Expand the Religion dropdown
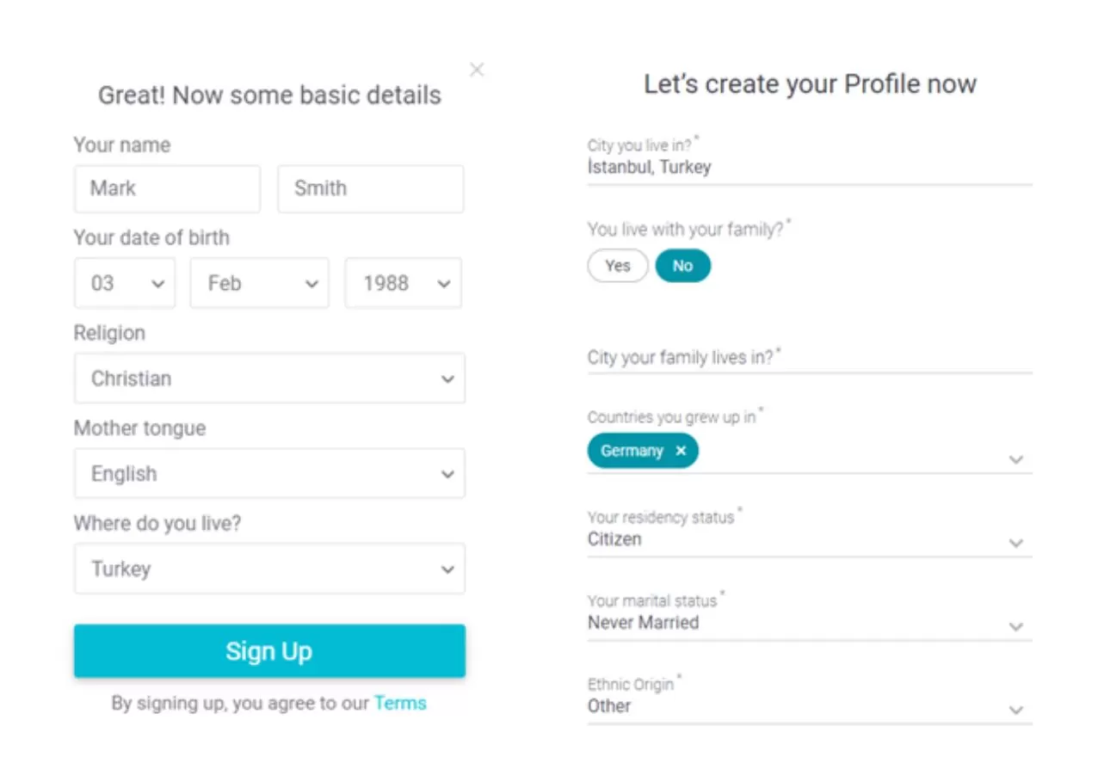Viewport: 1098px width, 757px height. point(269,378)
